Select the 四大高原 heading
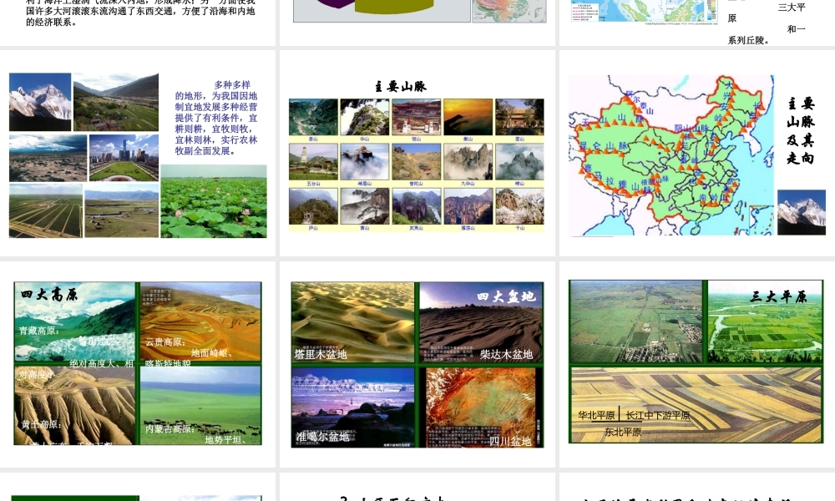835x501 pixels. pyautogui.click(x=49, y=295)
